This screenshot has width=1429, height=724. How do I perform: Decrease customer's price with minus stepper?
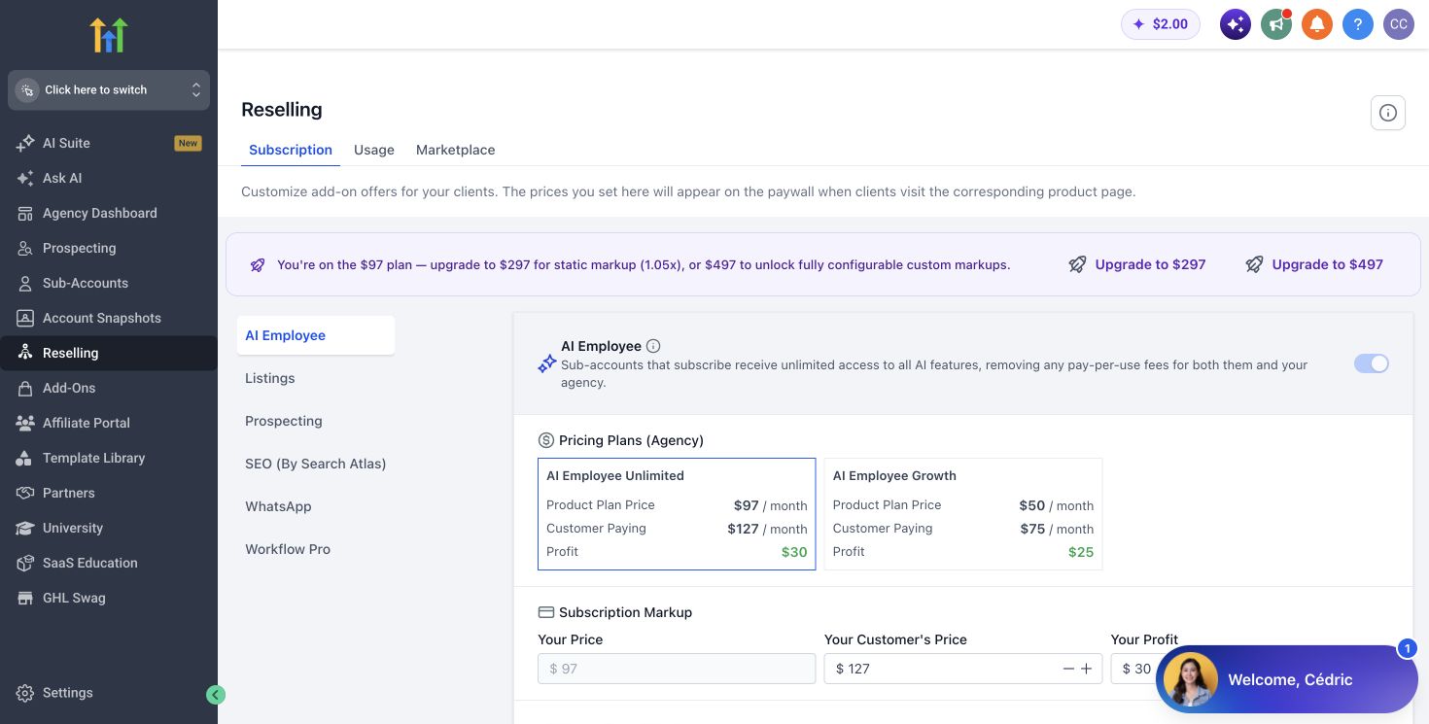point(1068,669)
